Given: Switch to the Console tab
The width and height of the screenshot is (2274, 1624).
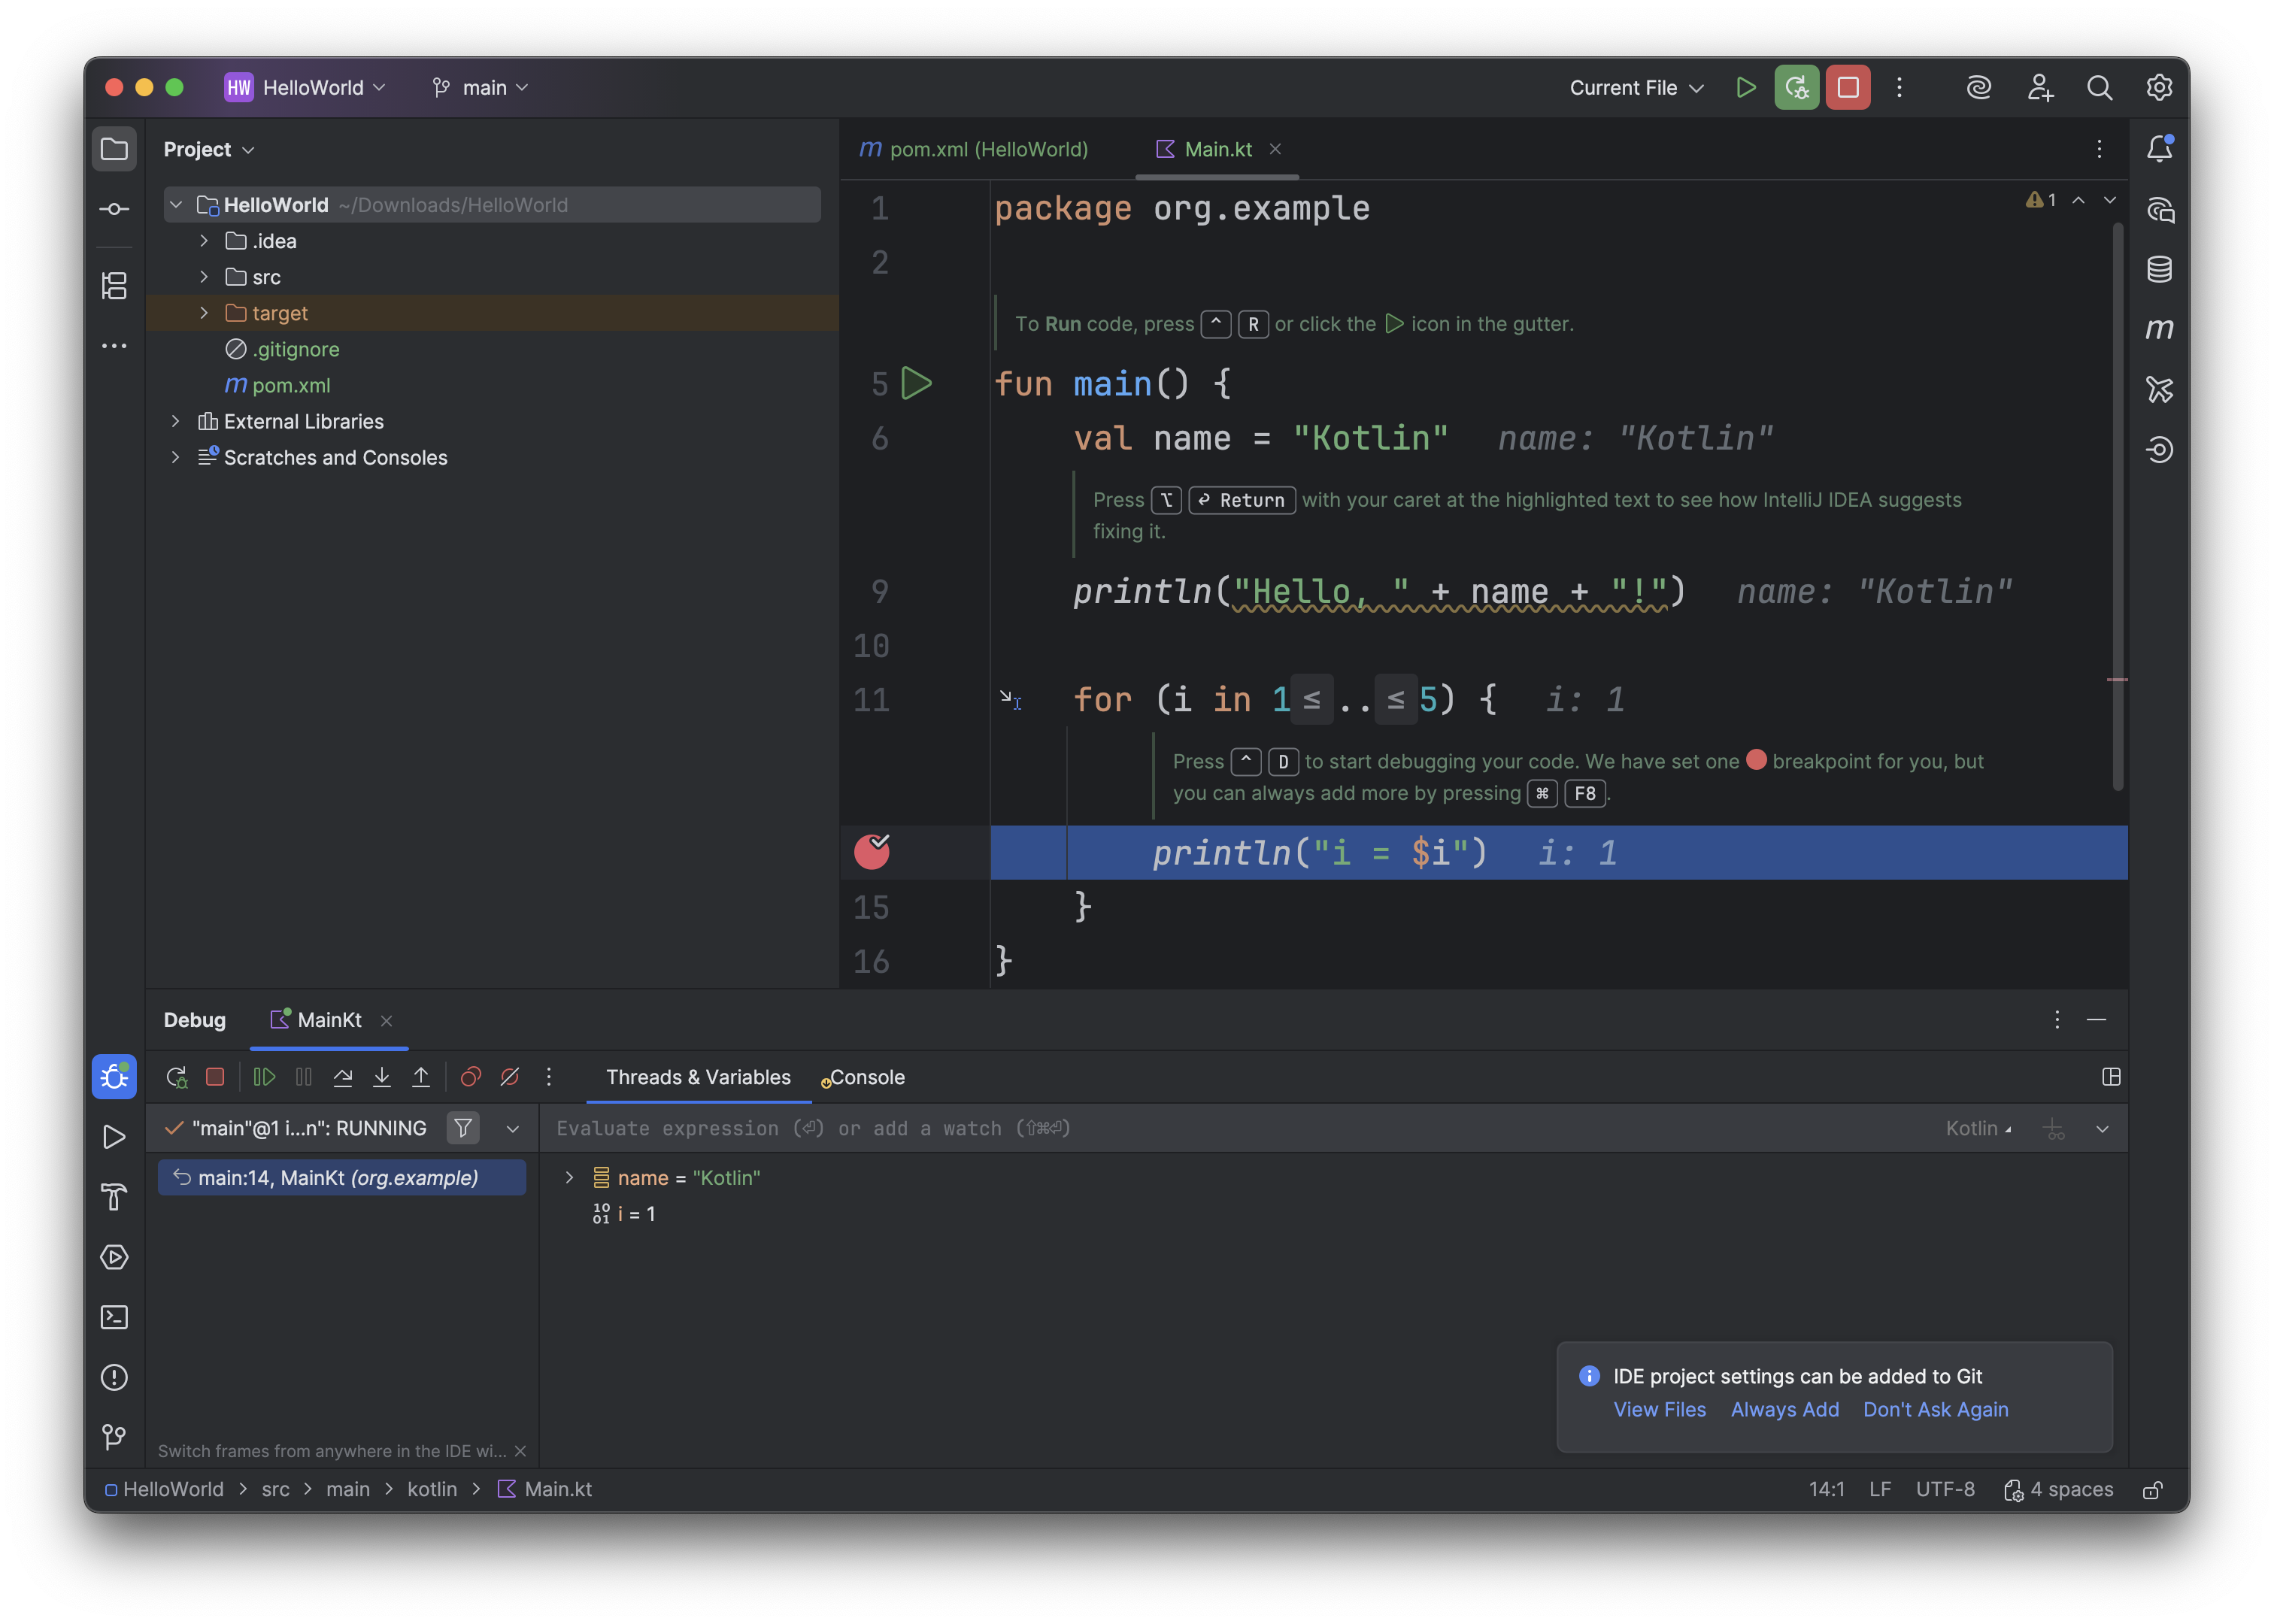Looking at the screenshot, I should pyautogui.click(x=866, y=1077).
